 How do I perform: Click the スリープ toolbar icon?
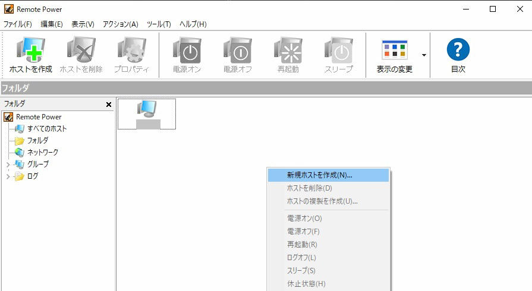click(339, 55)
